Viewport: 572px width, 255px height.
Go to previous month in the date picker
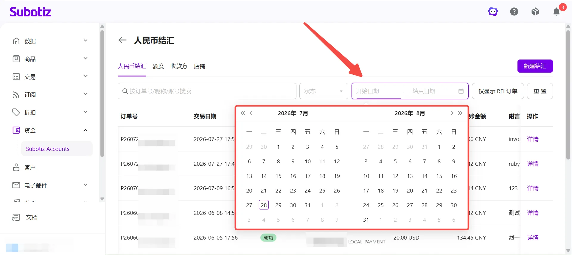(251, 113)
